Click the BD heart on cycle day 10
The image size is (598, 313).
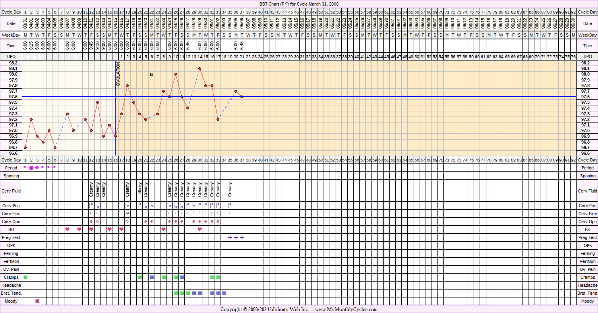pos(79,229)
